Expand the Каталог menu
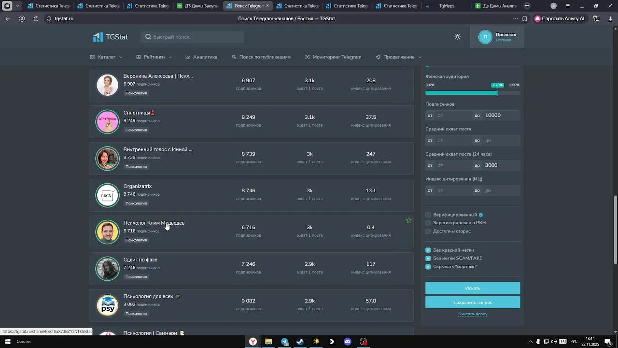Image resolution: width=618 pixels, height=348 pixels. 106,57
